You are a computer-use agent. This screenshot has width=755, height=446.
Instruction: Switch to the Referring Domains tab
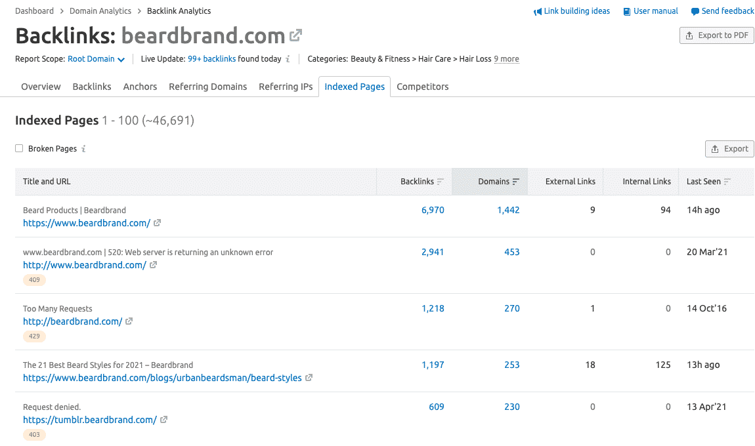(207, 87)
